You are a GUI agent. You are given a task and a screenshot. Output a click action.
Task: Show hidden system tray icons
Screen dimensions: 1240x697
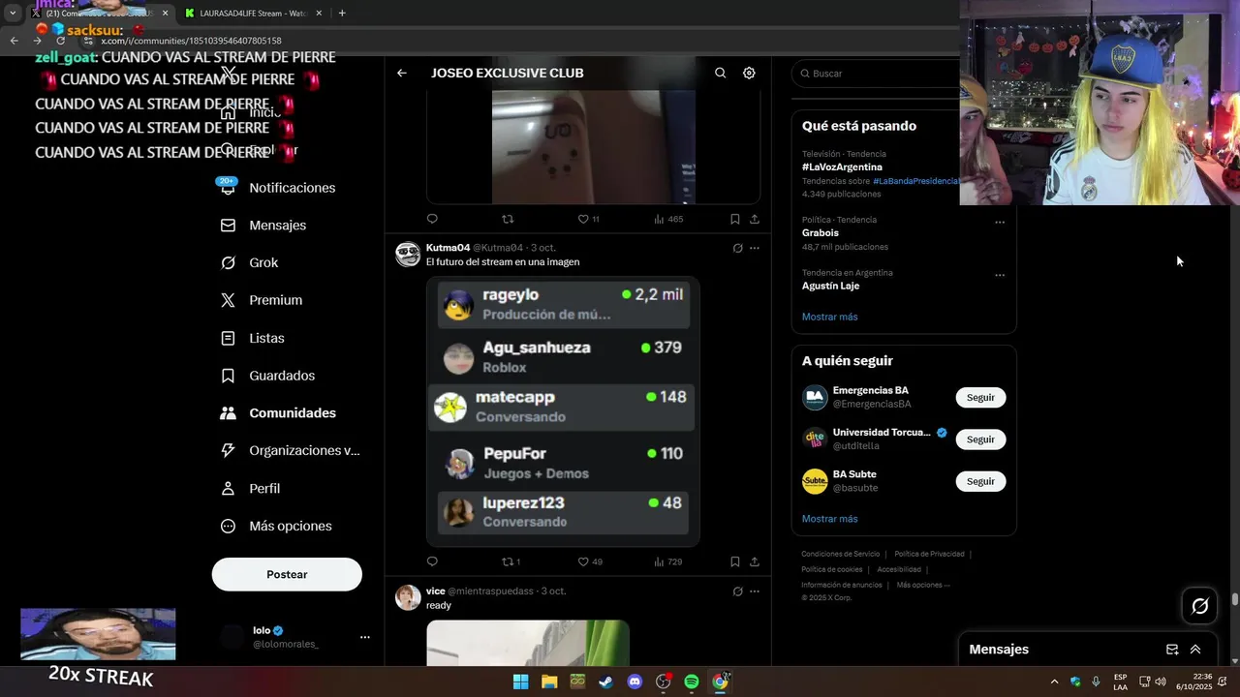[x=1054, y=682]
